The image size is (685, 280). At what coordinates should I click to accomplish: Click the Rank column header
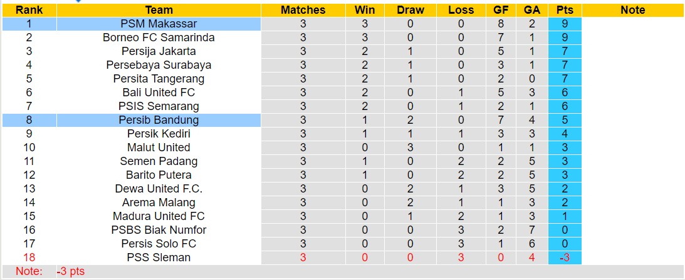point(29,10)
